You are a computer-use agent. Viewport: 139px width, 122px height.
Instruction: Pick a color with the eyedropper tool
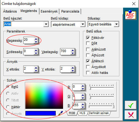point(61,113)
